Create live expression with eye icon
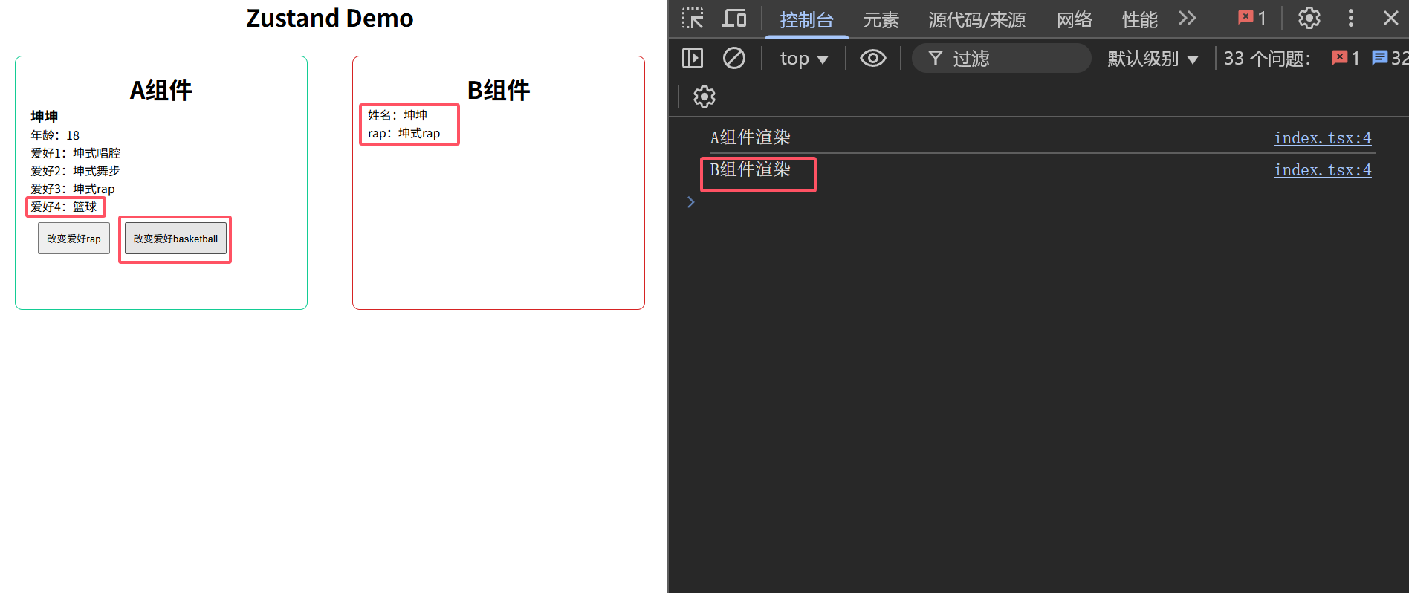This screenshot has width=1409, height=593. (873, 58)
